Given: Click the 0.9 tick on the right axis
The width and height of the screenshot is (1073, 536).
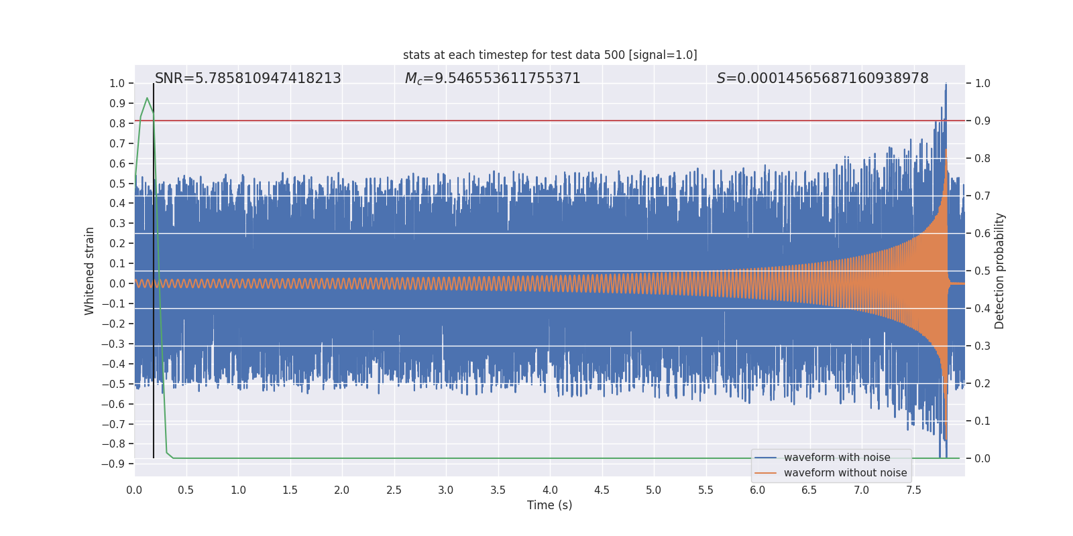Looking at the screenshot, I should 982,121.
